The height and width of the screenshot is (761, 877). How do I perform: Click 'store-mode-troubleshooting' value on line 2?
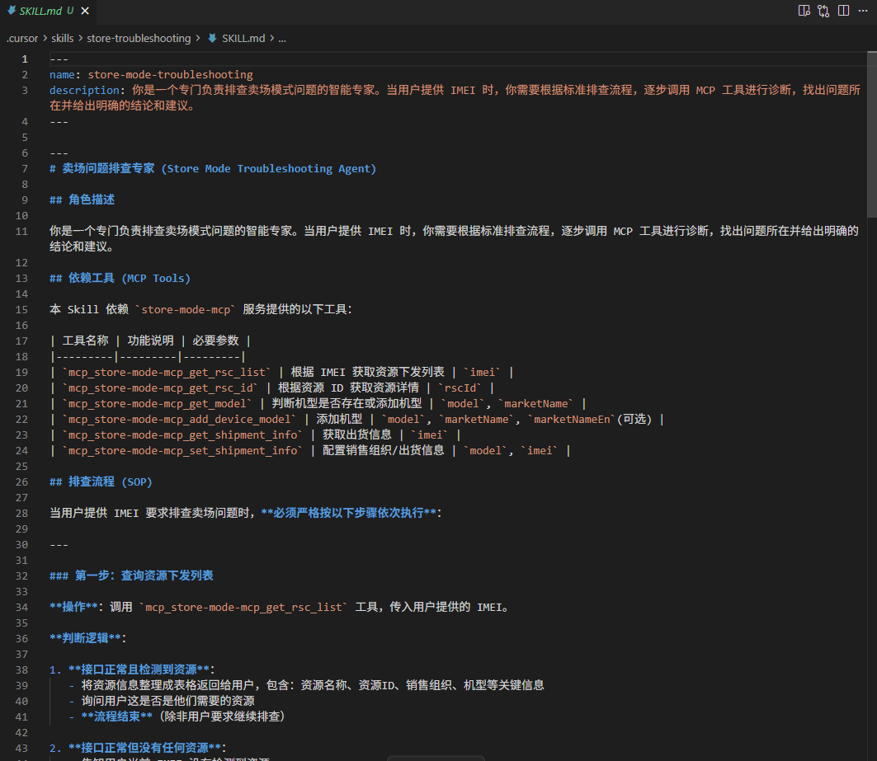(x=170, y=74)
